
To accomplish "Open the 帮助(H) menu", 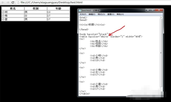I will [120, 14].
